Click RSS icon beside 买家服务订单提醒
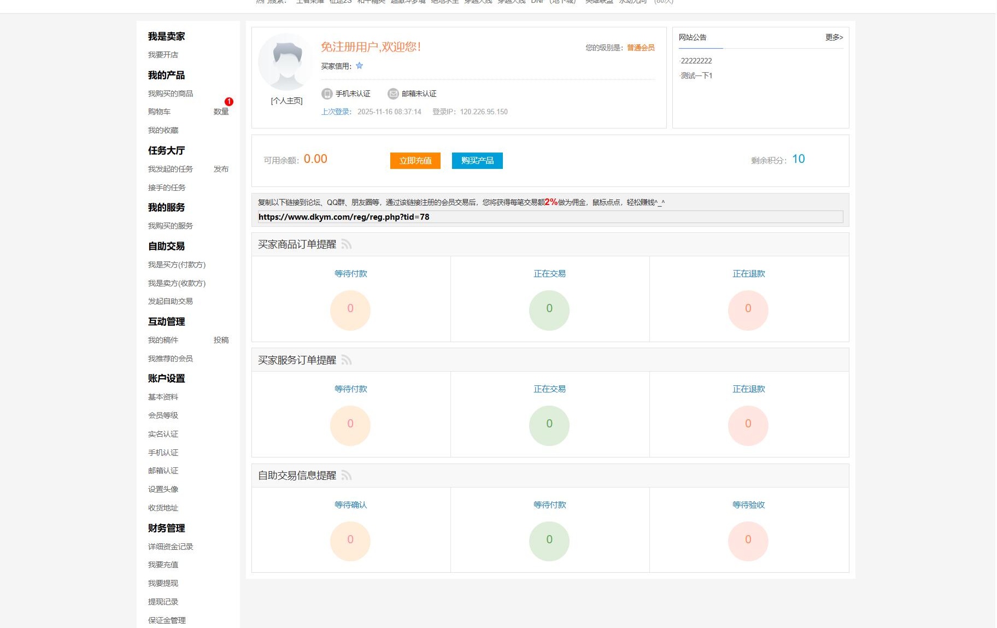Viewport: 997px width, 628px height. [346, 360]
